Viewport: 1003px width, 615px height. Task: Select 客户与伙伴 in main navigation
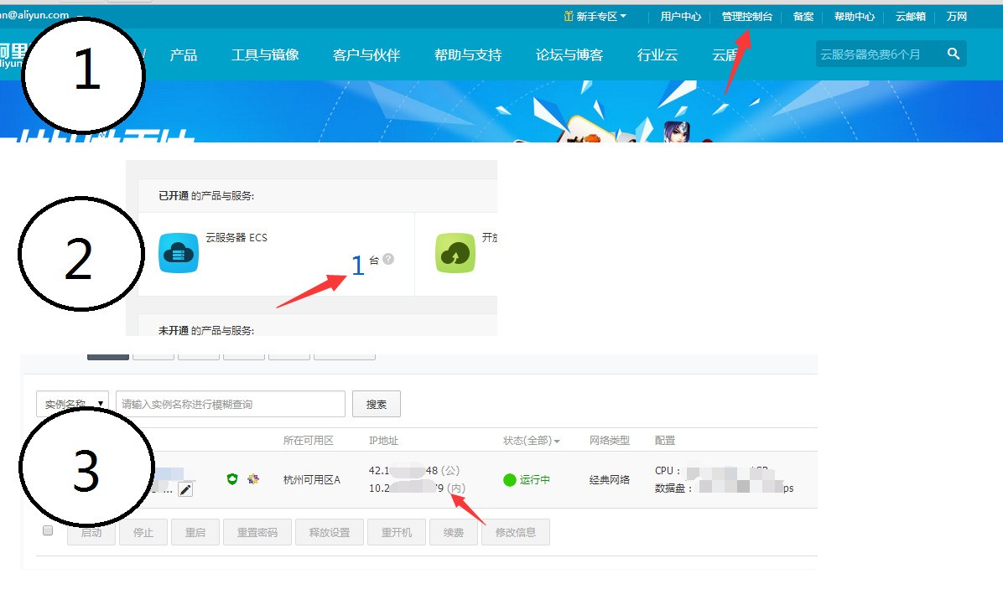366,55
